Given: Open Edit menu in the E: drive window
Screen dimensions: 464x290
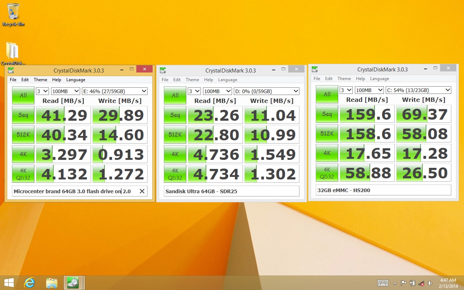Looking at the screenshot, I should point(25,80).
